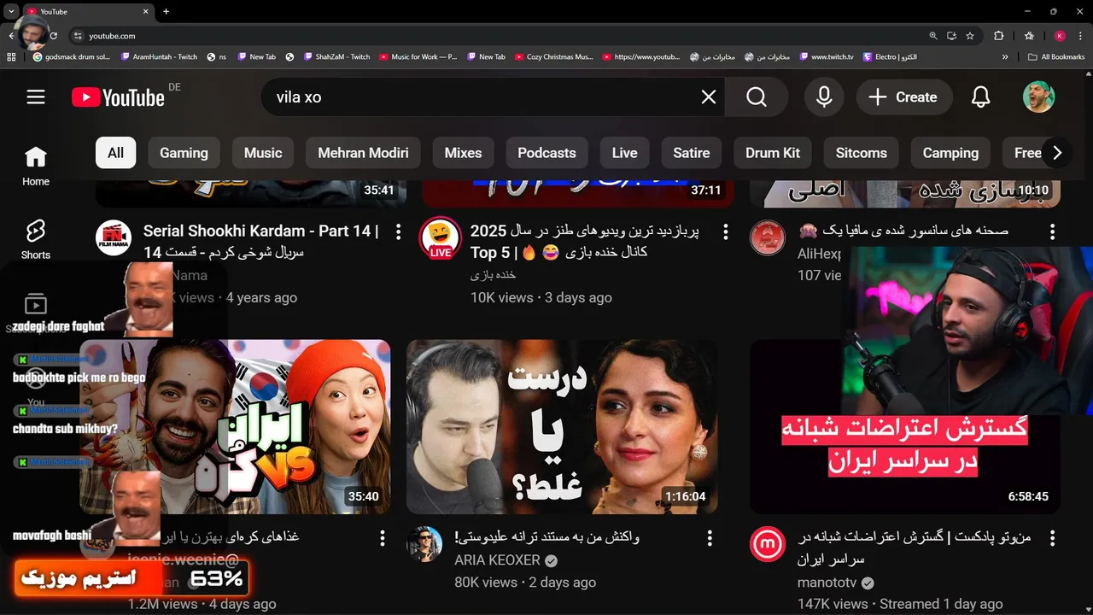Open Chrome three-dot menu

[x=1079, y=36]
